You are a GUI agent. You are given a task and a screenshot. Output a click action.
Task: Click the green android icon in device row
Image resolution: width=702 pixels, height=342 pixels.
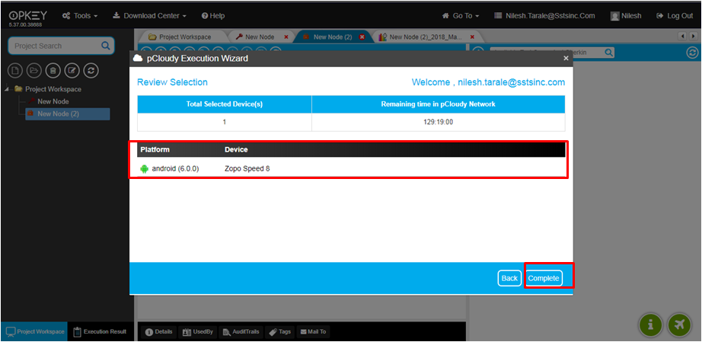(x=144, y=169)
